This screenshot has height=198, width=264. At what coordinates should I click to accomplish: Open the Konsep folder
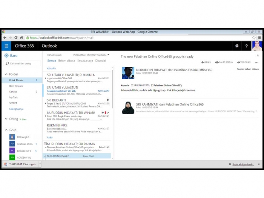click(13, 92)
